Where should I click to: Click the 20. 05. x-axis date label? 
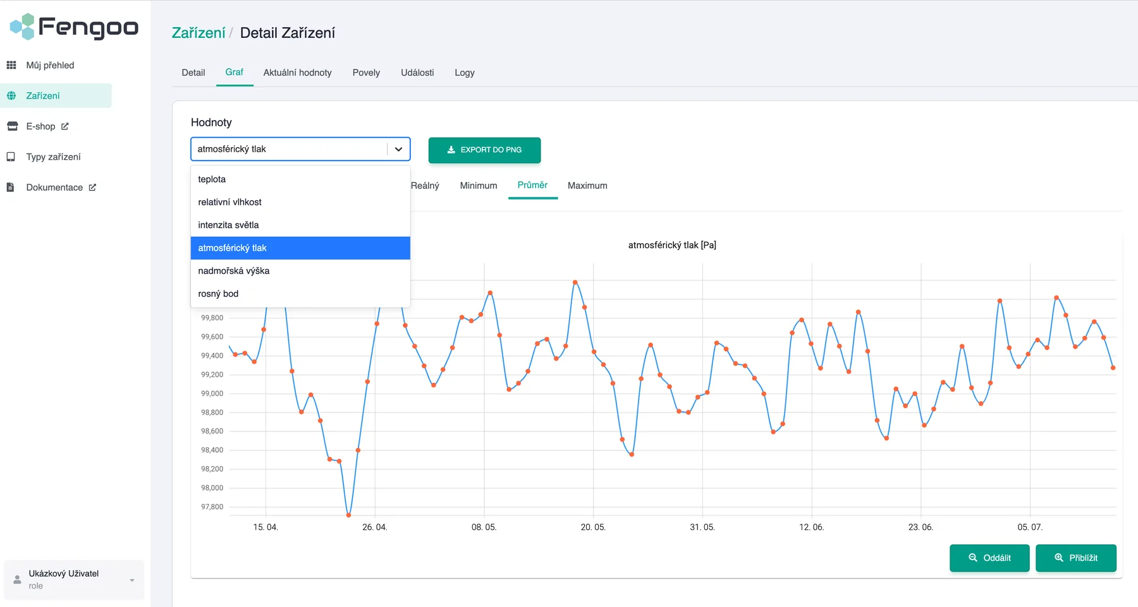pyautogui.click(x=593, y=527)
